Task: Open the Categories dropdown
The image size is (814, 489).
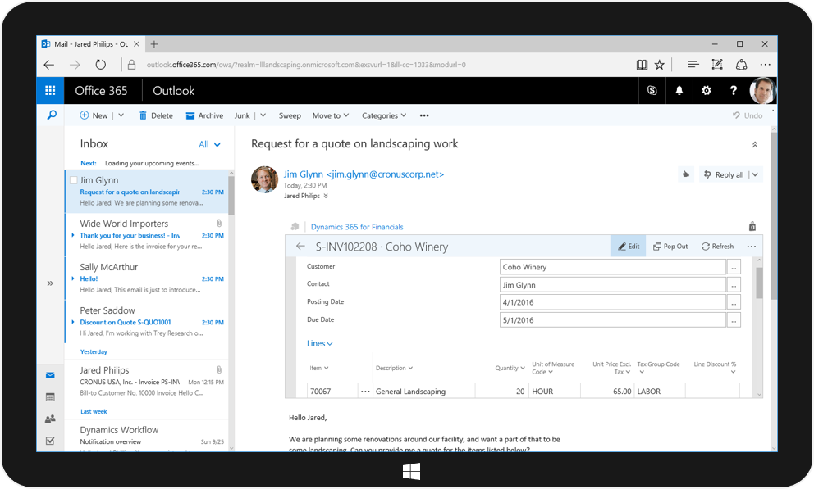Action: [384, 115]
